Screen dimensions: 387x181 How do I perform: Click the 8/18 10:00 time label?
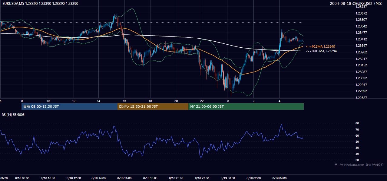point(48,178)
